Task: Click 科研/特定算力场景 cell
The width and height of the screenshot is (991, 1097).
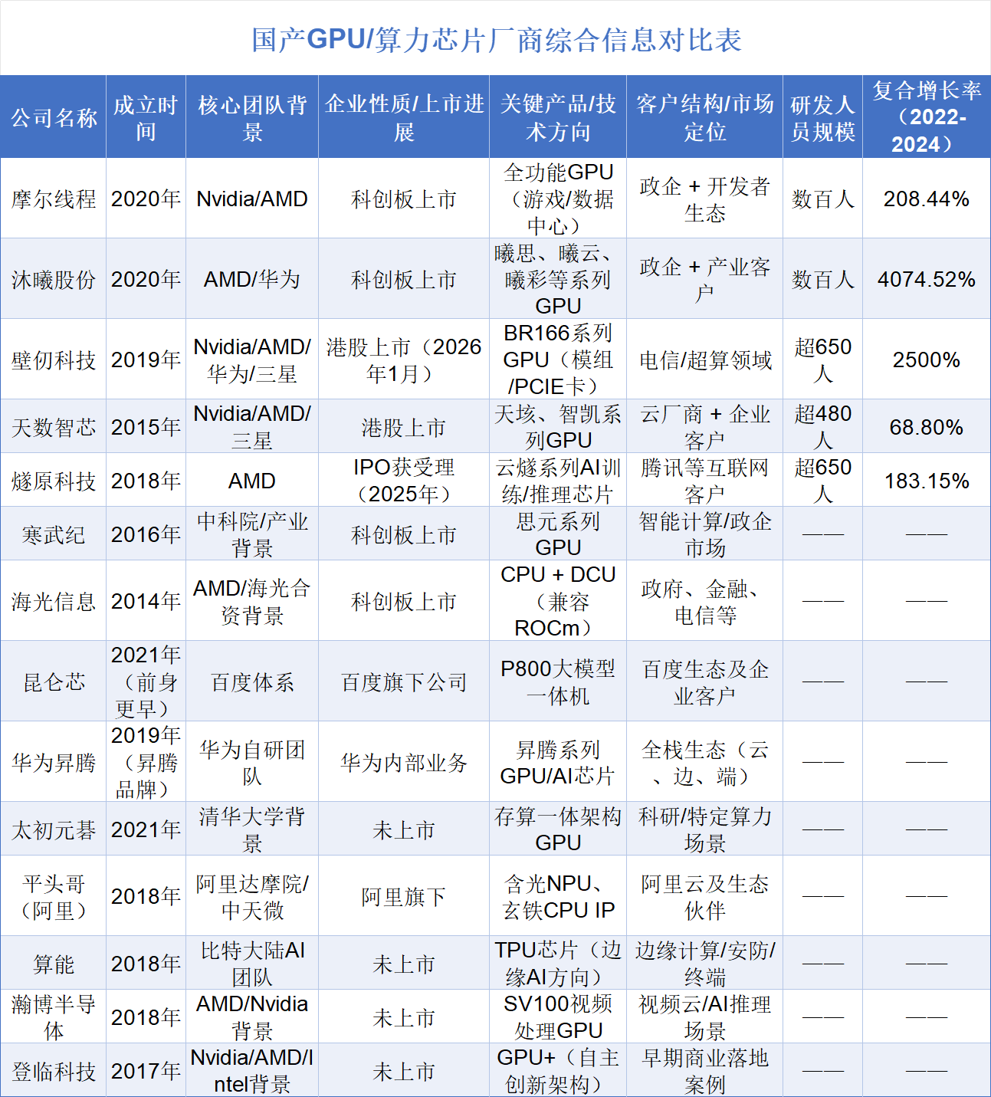Action: tap(704, 829)
